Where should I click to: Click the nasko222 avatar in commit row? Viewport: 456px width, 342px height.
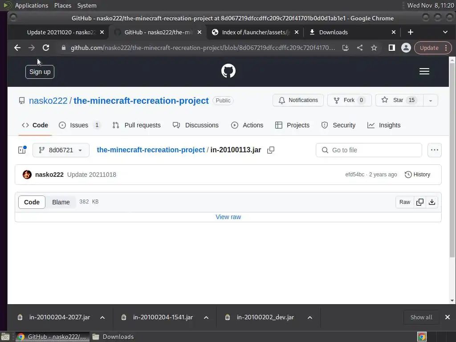click(x=27, y=175)
